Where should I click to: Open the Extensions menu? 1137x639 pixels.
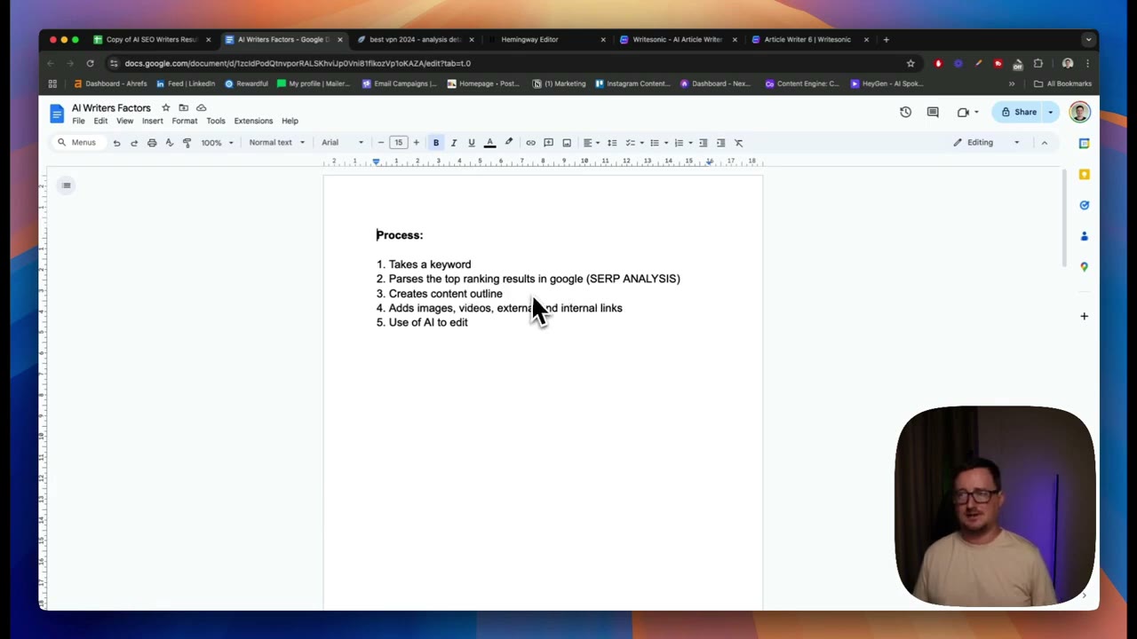point(253,121)
